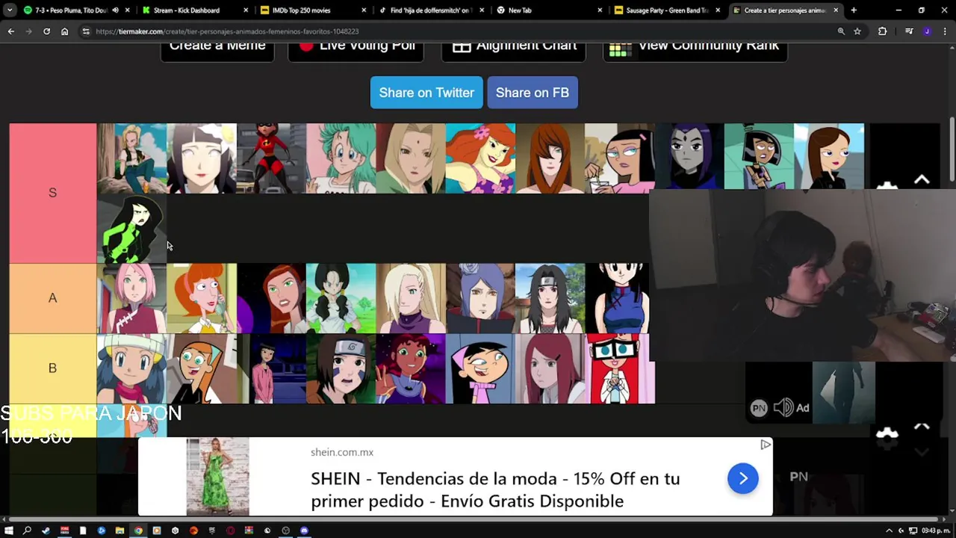The width and height of the screenshot is (956, 538).
Task: Open the Alignment Chart option
Action: pyautogui.click(x=514, y=49)
